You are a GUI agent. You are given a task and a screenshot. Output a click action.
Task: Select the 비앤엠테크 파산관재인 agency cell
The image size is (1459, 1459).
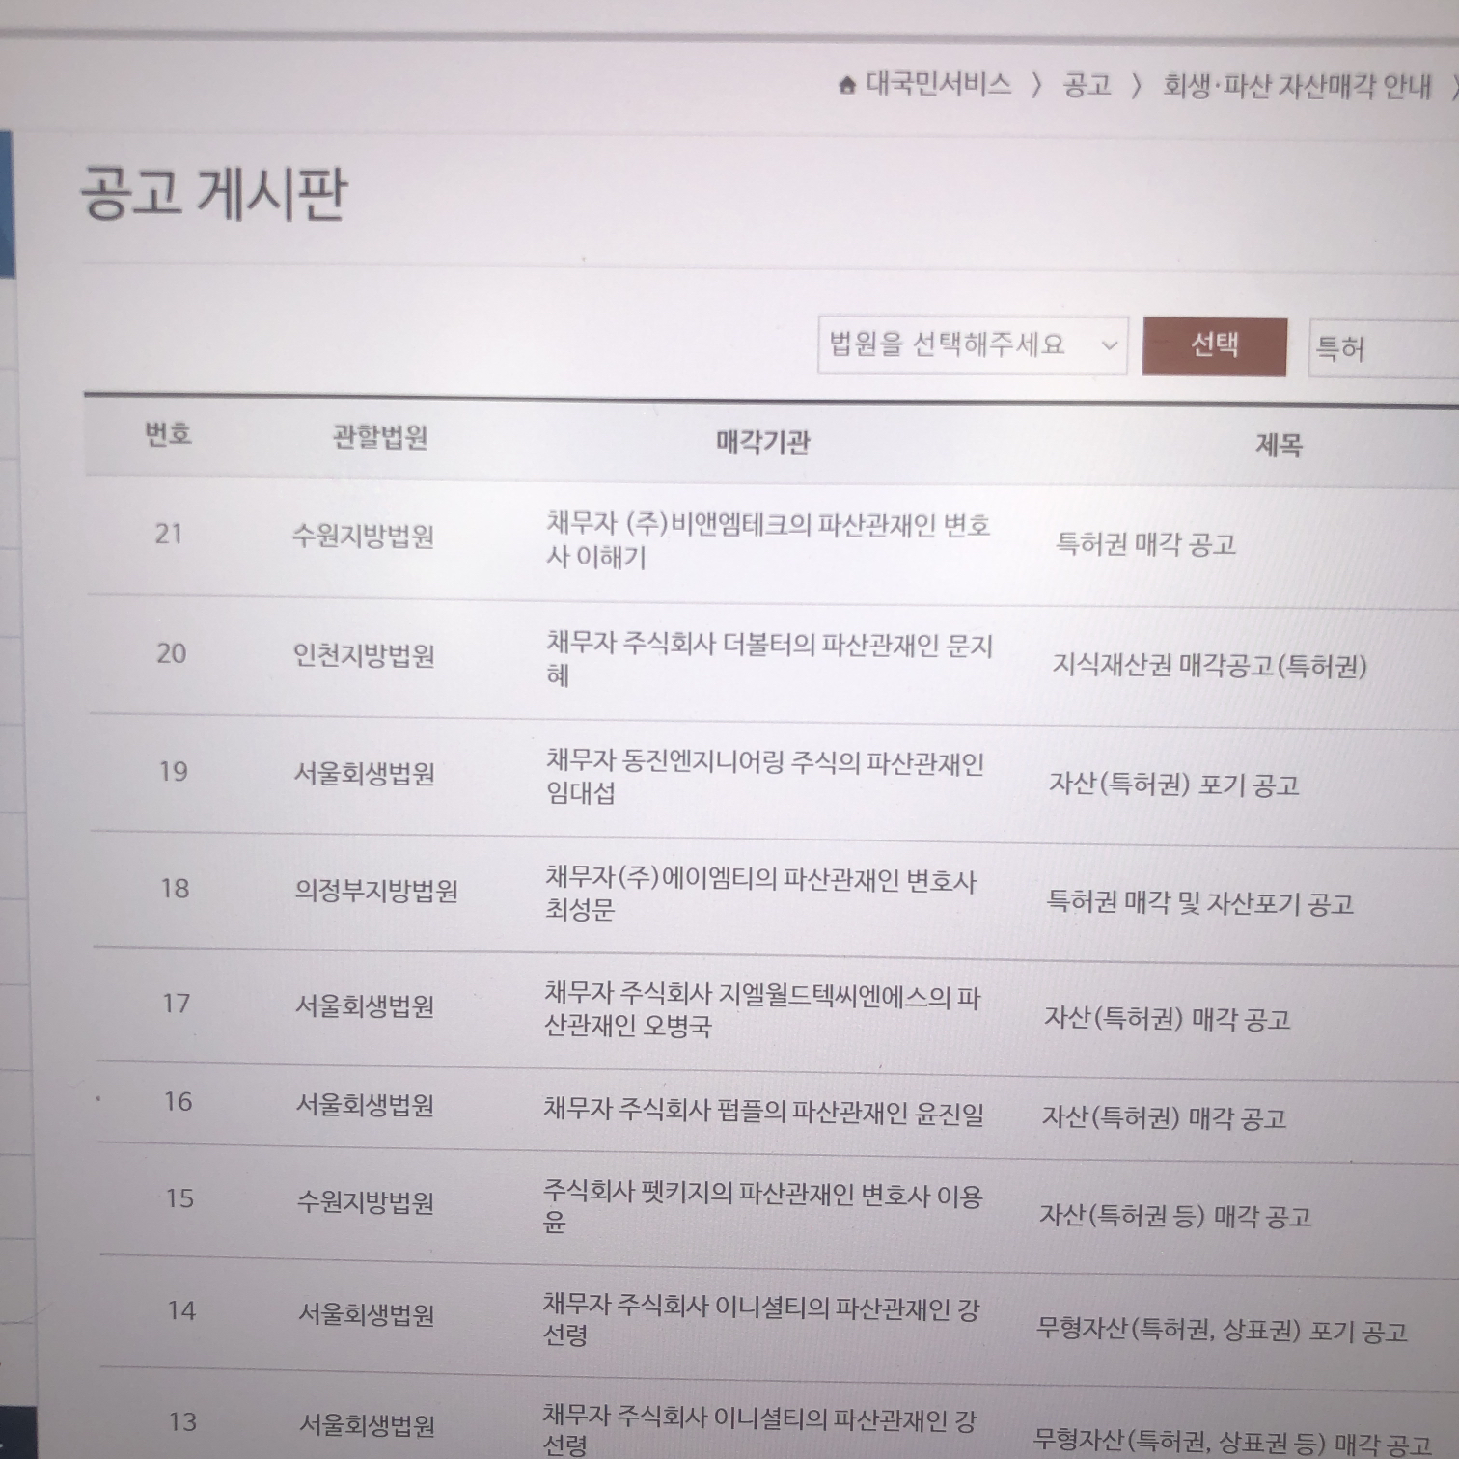tap(768, 540)
